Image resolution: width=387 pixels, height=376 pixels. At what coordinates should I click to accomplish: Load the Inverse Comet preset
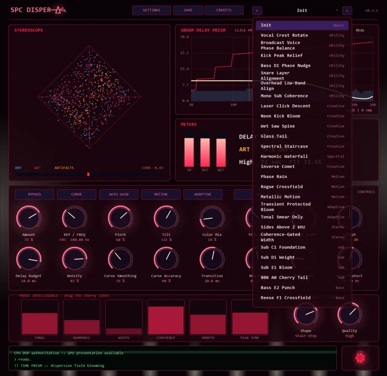302,167
